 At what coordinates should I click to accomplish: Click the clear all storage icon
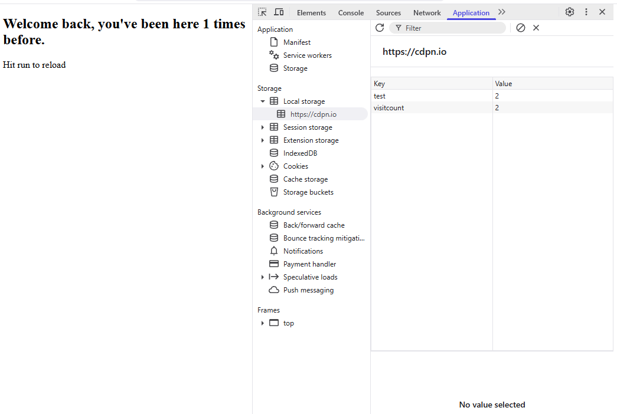pos(520,28)
